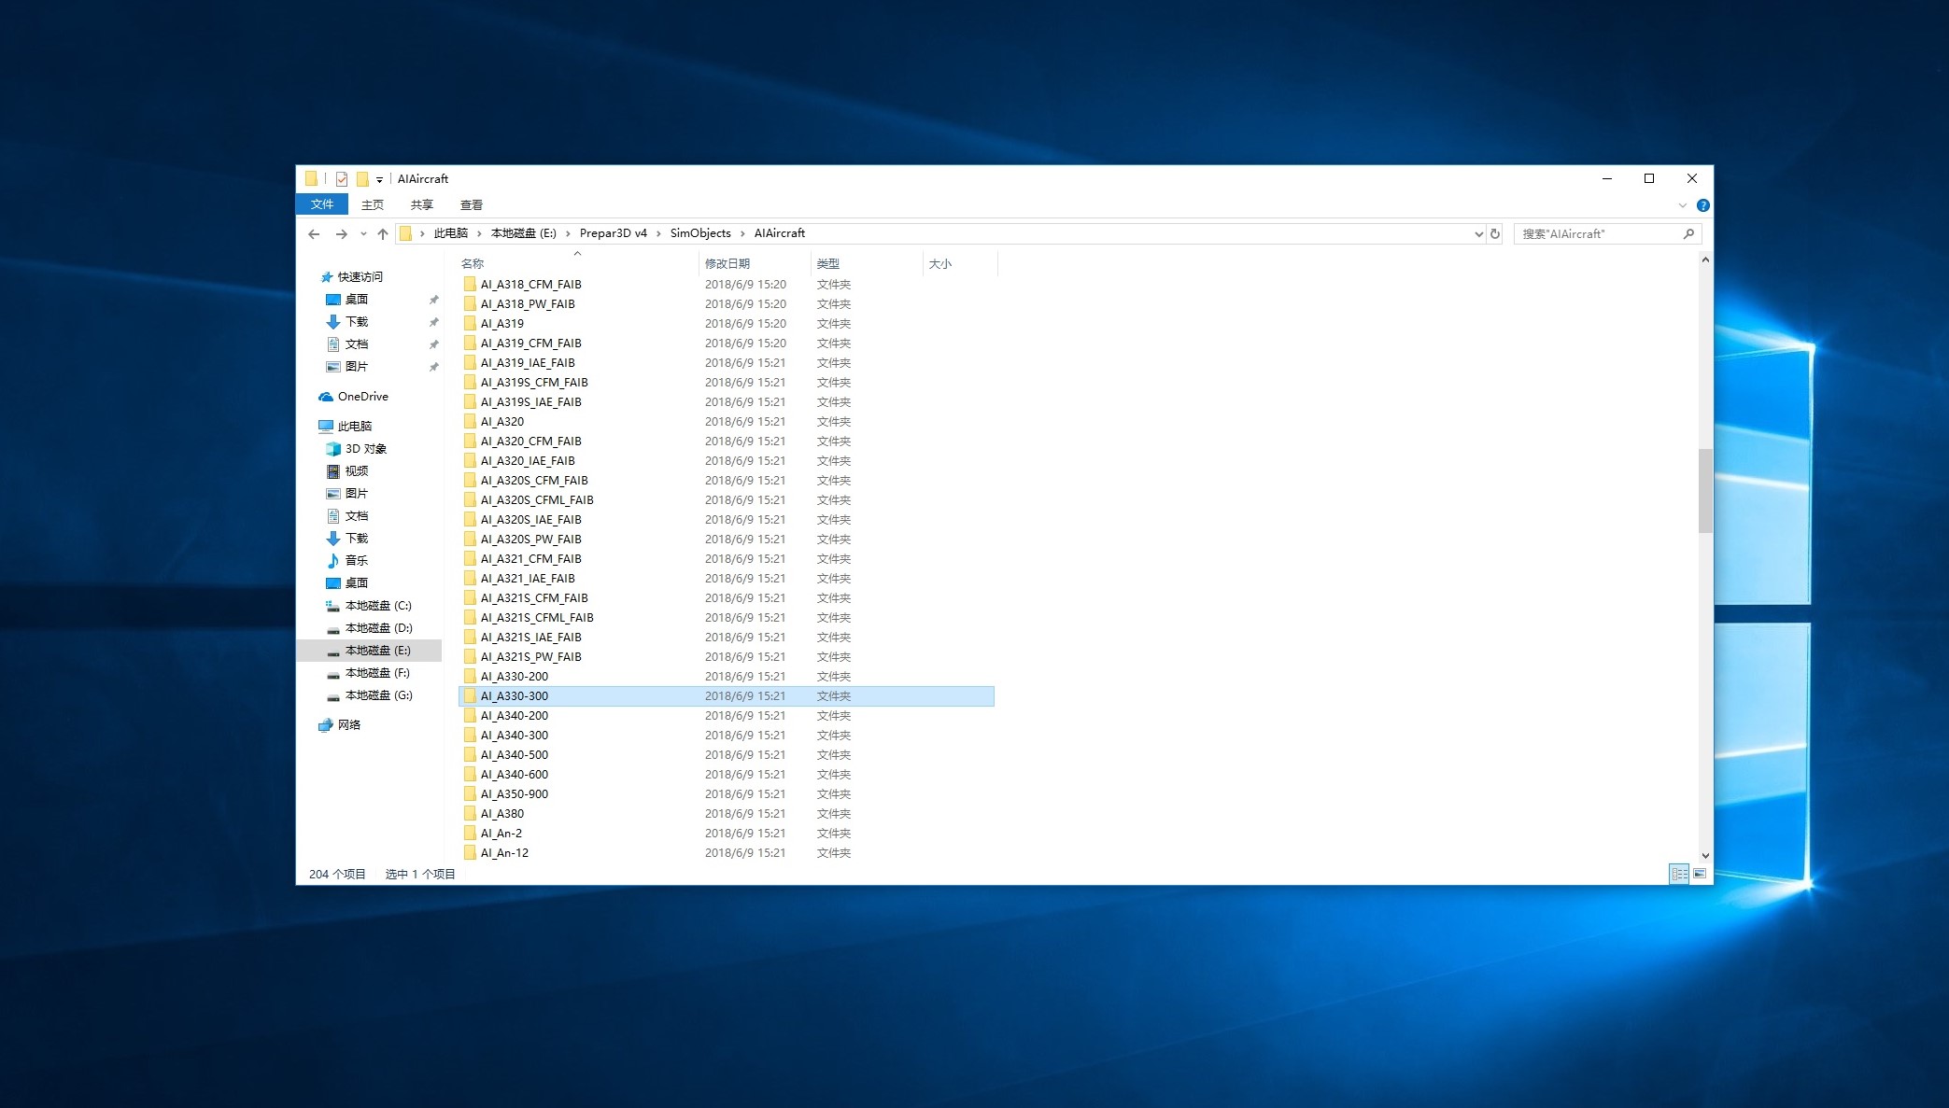Click the file list scroll down arrow
The height and width of the screenshot is (1108, 1949).
(x=1705, y=855)
